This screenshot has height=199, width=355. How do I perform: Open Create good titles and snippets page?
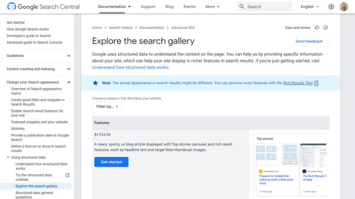point(38,102)
